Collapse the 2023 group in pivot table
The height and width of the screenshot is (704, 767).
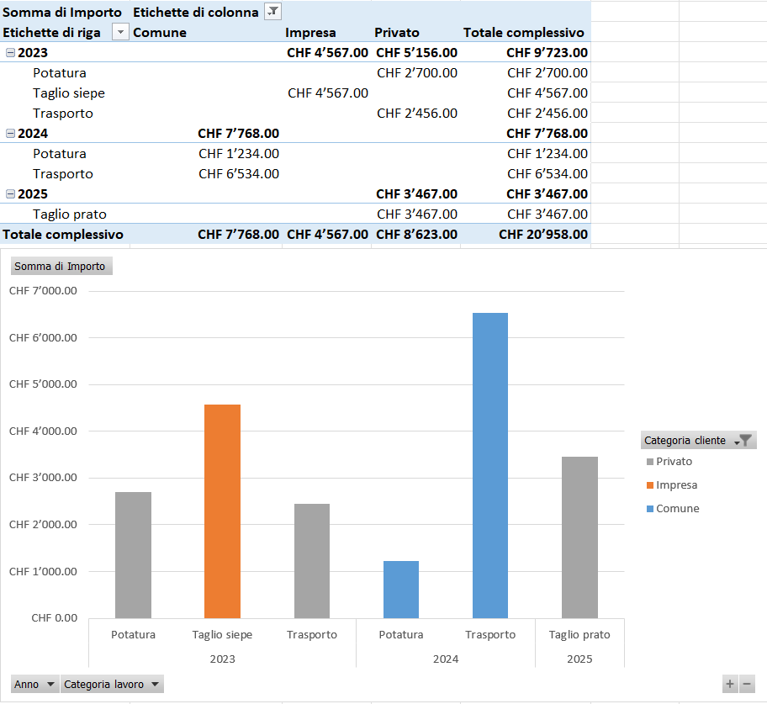pyautogui.click(x=10, y=53)
